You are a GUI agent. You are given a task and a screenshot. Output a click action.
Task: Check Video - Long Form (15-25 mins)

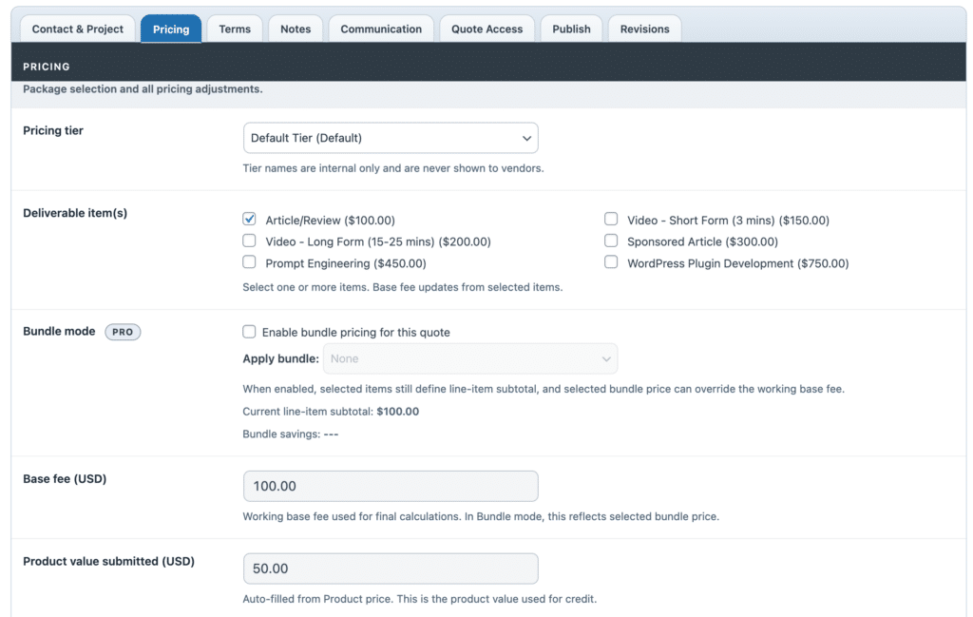click(250, 241)
